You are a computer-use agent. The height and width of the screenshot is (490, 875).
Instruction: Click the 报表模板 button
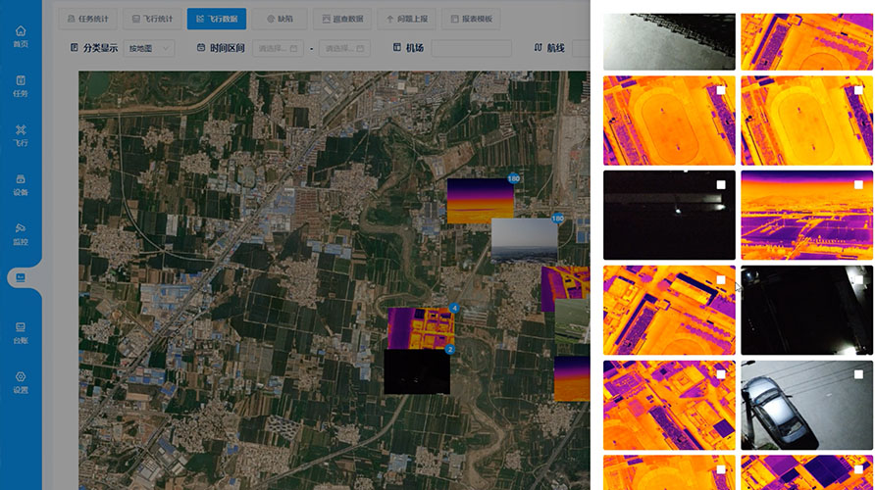(472, 19)
